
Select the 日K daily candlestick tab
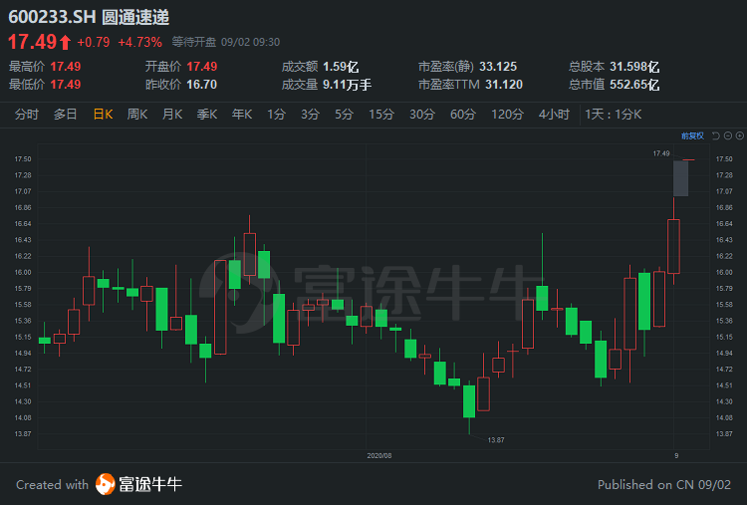103,115
